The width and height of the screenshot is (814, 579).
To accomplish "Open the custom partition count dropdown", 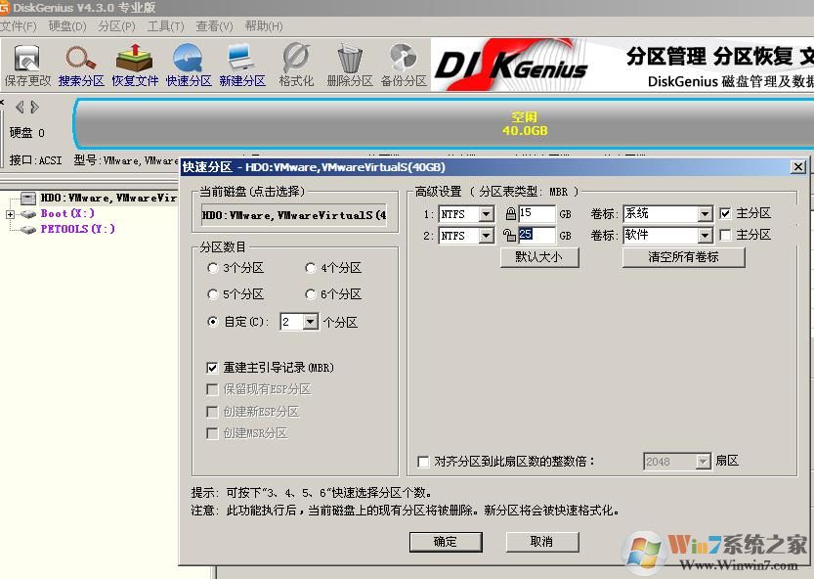I will pyautogui.click(x=311, y=322).
